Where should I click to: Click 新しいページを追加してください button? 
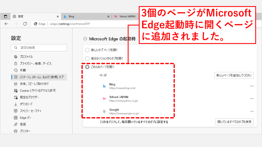[234, 75]
